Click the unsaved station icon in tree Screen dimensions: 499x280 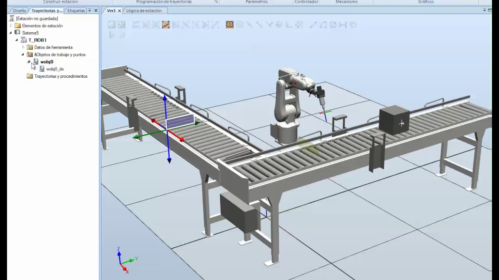click(x=12, y=18)
